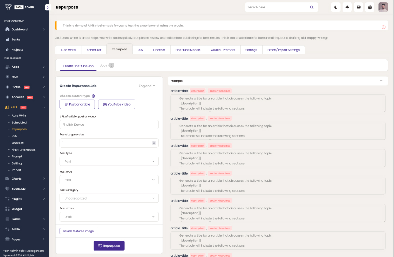Click the search magnifier icon
This screenshot has height=257, width=394.
click(311, 7)
